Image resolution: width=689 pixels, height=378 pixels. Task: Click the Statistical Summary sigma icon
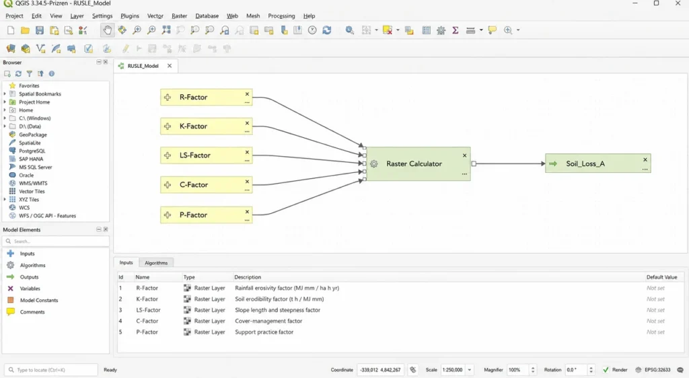coord(456,30)
